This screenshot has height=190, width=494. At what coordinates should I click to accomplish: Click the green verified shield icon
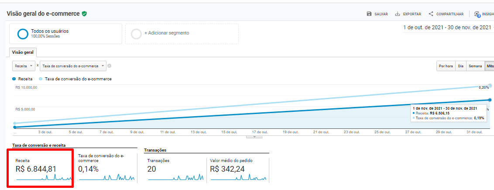[x=84, y=14]
